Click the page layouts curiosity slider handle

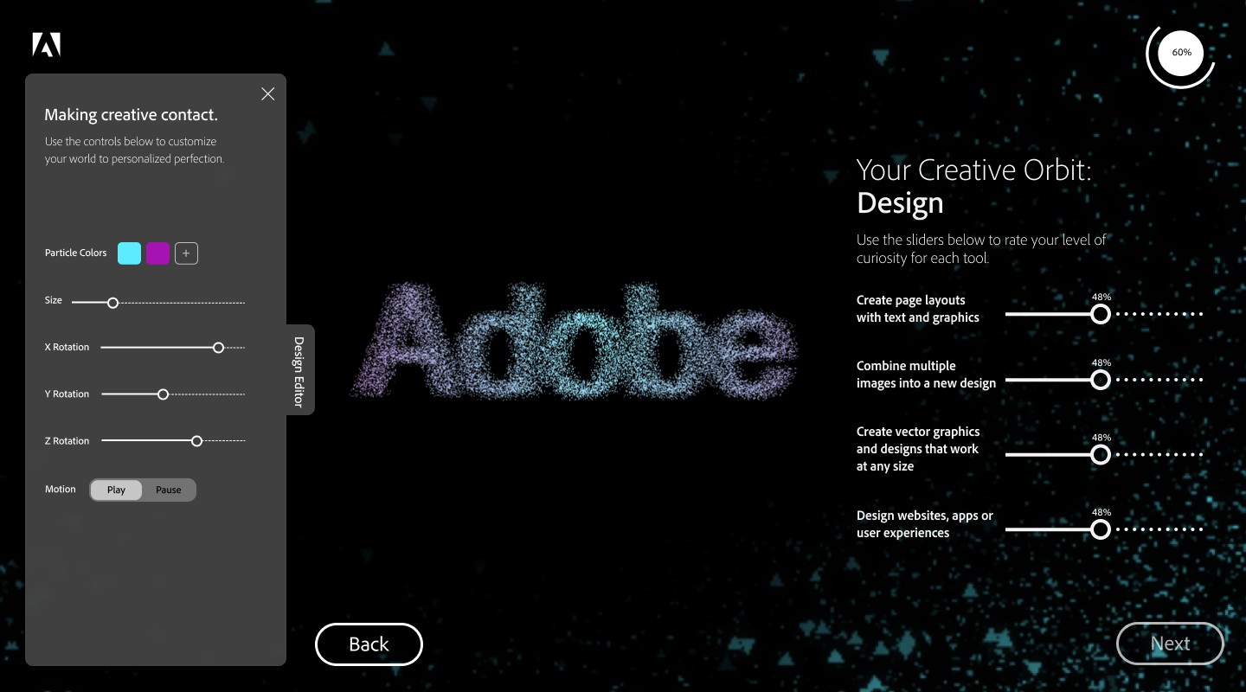(x=1101, y=314)
